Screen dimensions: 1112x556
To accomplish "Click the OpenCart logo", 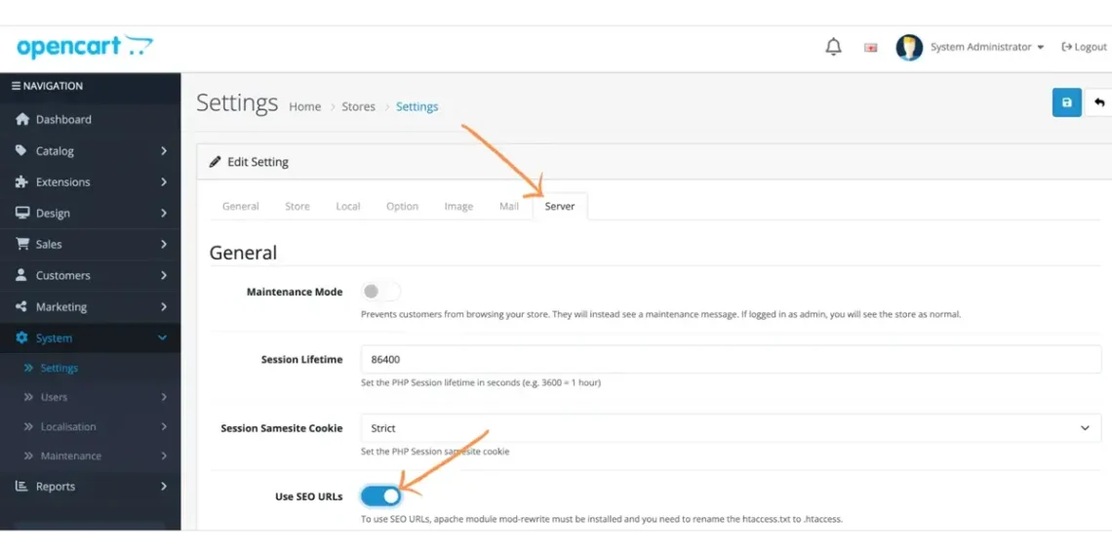I will point(85,47).
